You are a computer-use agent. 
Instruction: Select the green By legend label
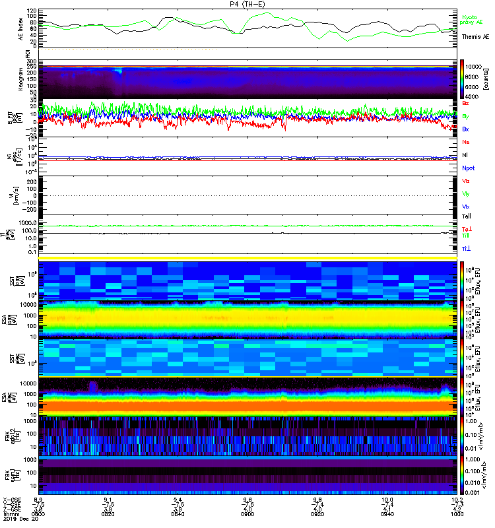pos(465,117)
